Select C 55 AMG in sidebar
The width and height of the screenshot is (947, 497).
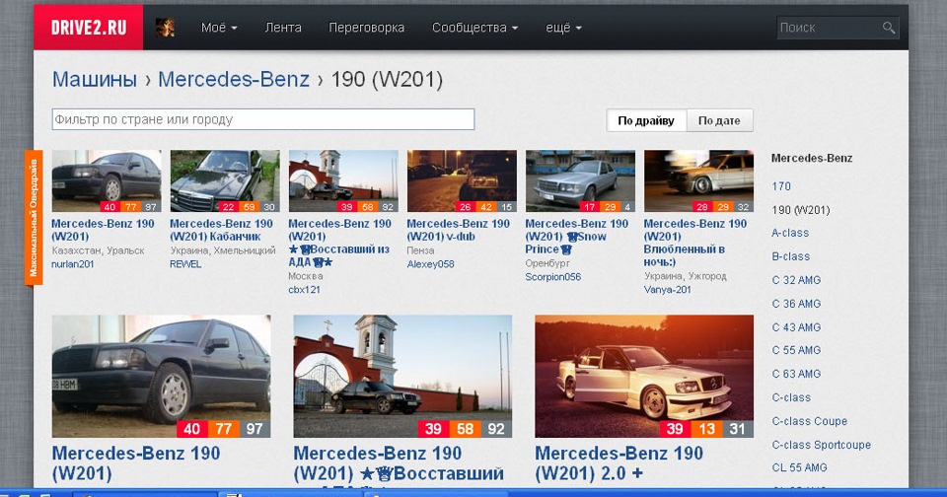click(796, 350)
